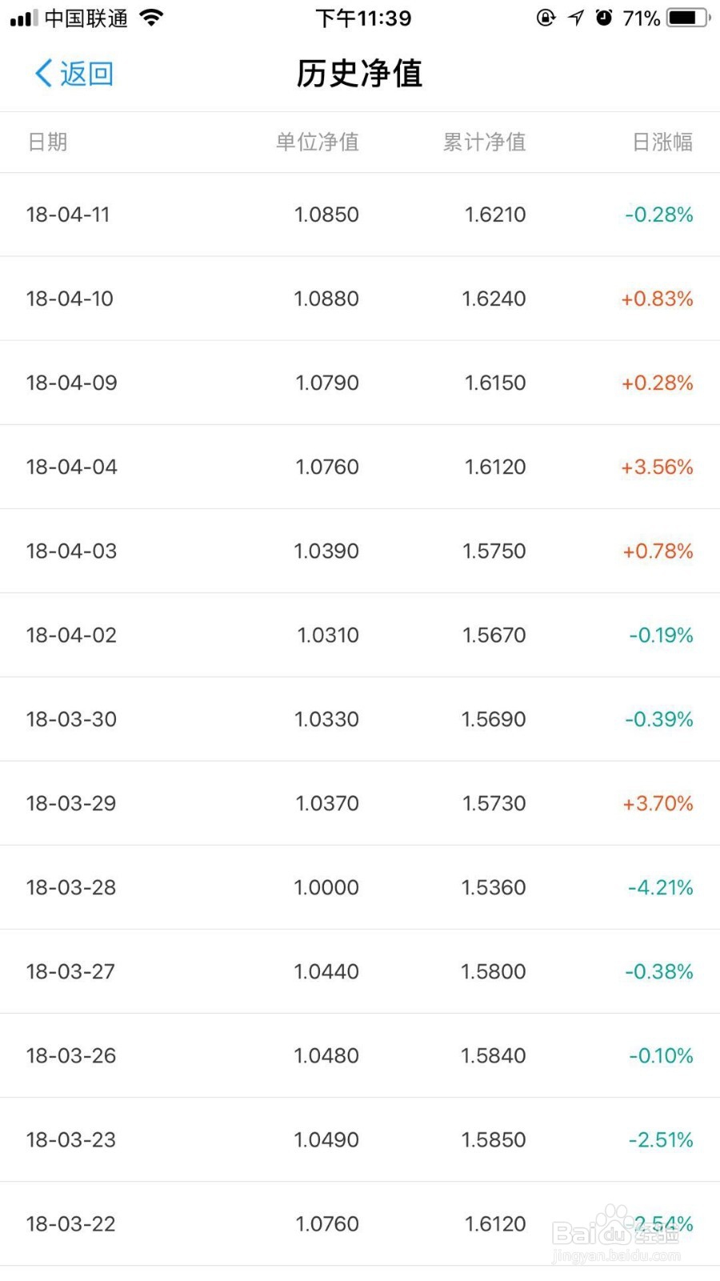Tap the 累计净值 column header
This screenshot has height=1281, width=720.
[x=484, y=142]
